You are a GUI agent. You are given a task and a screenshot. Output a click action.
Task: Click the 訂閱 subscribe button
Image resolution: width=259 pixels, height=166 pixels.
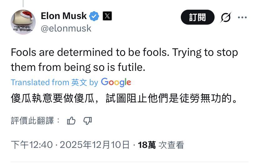pyautogui.click(x=197, y=17)
